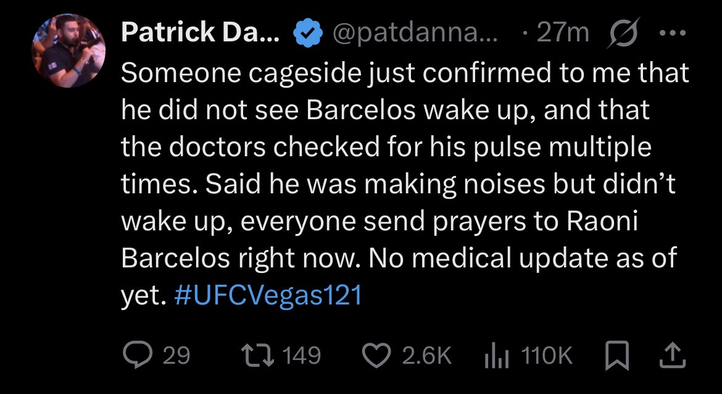
Task: Share the post via upload arrow icon
Action: (x=673, y=355)
